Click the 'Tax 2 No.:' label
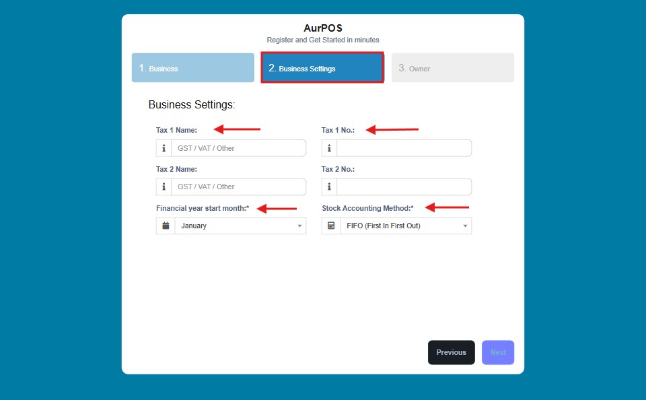This screenshot has width=646, height=400. 338,169
